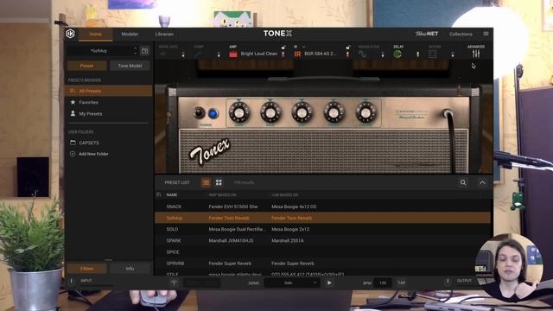The image size is (553, 311).
Task: Open ToneNET
Action: (x=426, y=34)
